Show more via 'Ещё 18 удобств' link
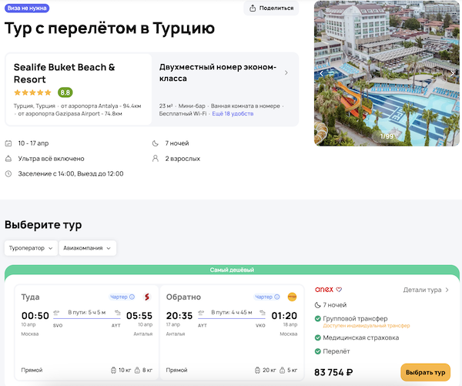Screen dimensions: 462x386 pos(233,113)
